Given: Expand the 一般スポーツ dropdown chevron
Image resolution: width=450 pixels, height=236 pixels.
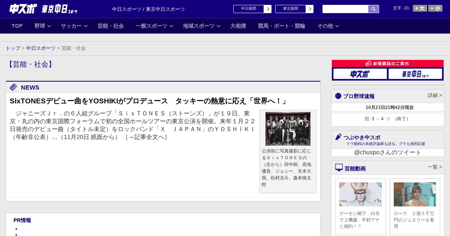Looking at the screenshot, I should [x=171, y=26].
